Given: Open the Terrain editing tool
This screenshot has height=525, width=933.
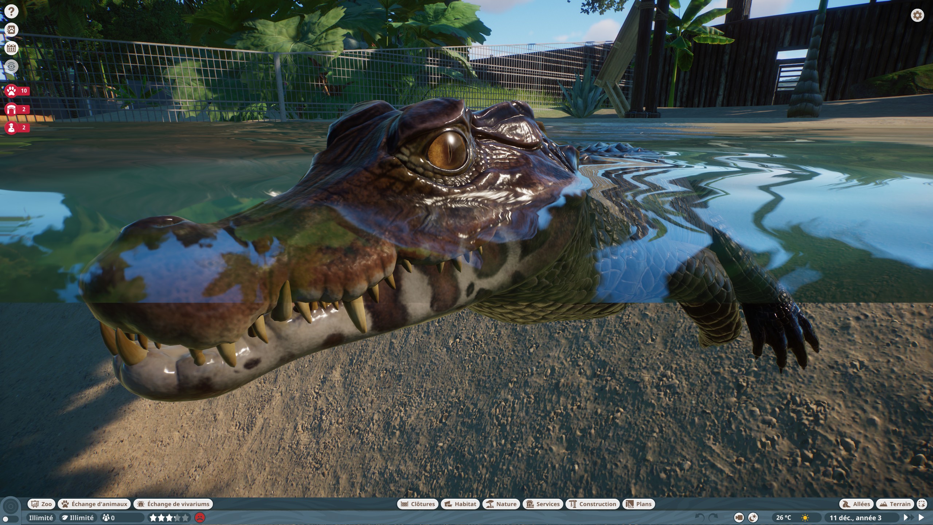Looking at the screenshot, I should click(895, 504).
